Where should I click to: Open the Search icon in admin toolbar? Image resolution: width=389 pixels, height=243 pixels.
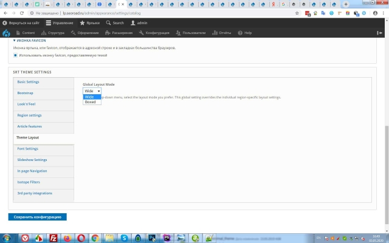tap(115, 22)
